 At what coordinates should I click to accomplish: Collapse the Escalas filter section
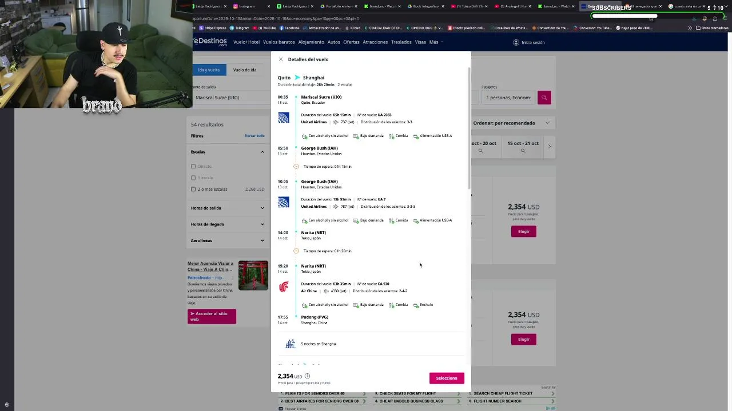coord(262,152)
